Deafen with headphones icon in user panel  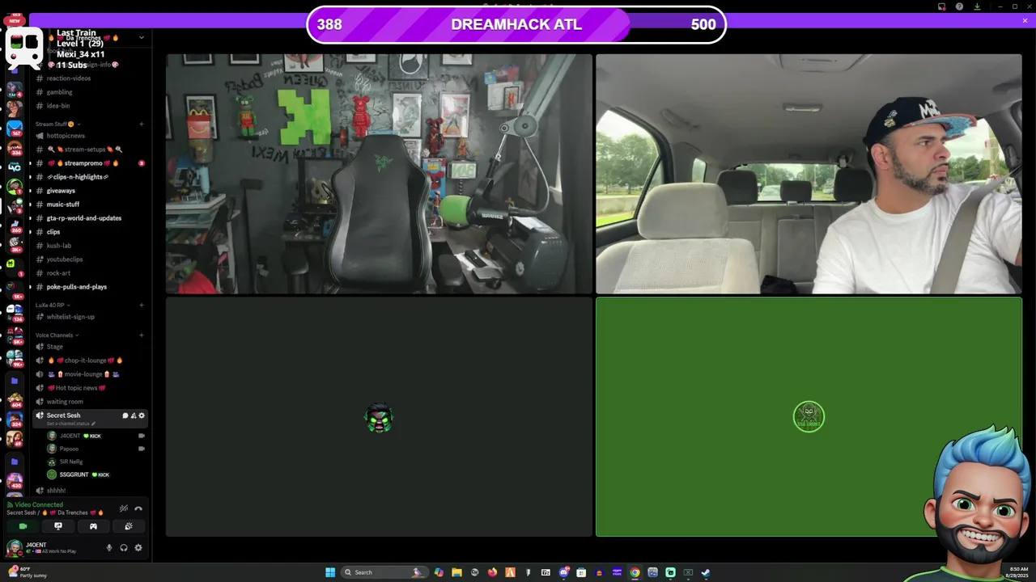click(124, 548)
